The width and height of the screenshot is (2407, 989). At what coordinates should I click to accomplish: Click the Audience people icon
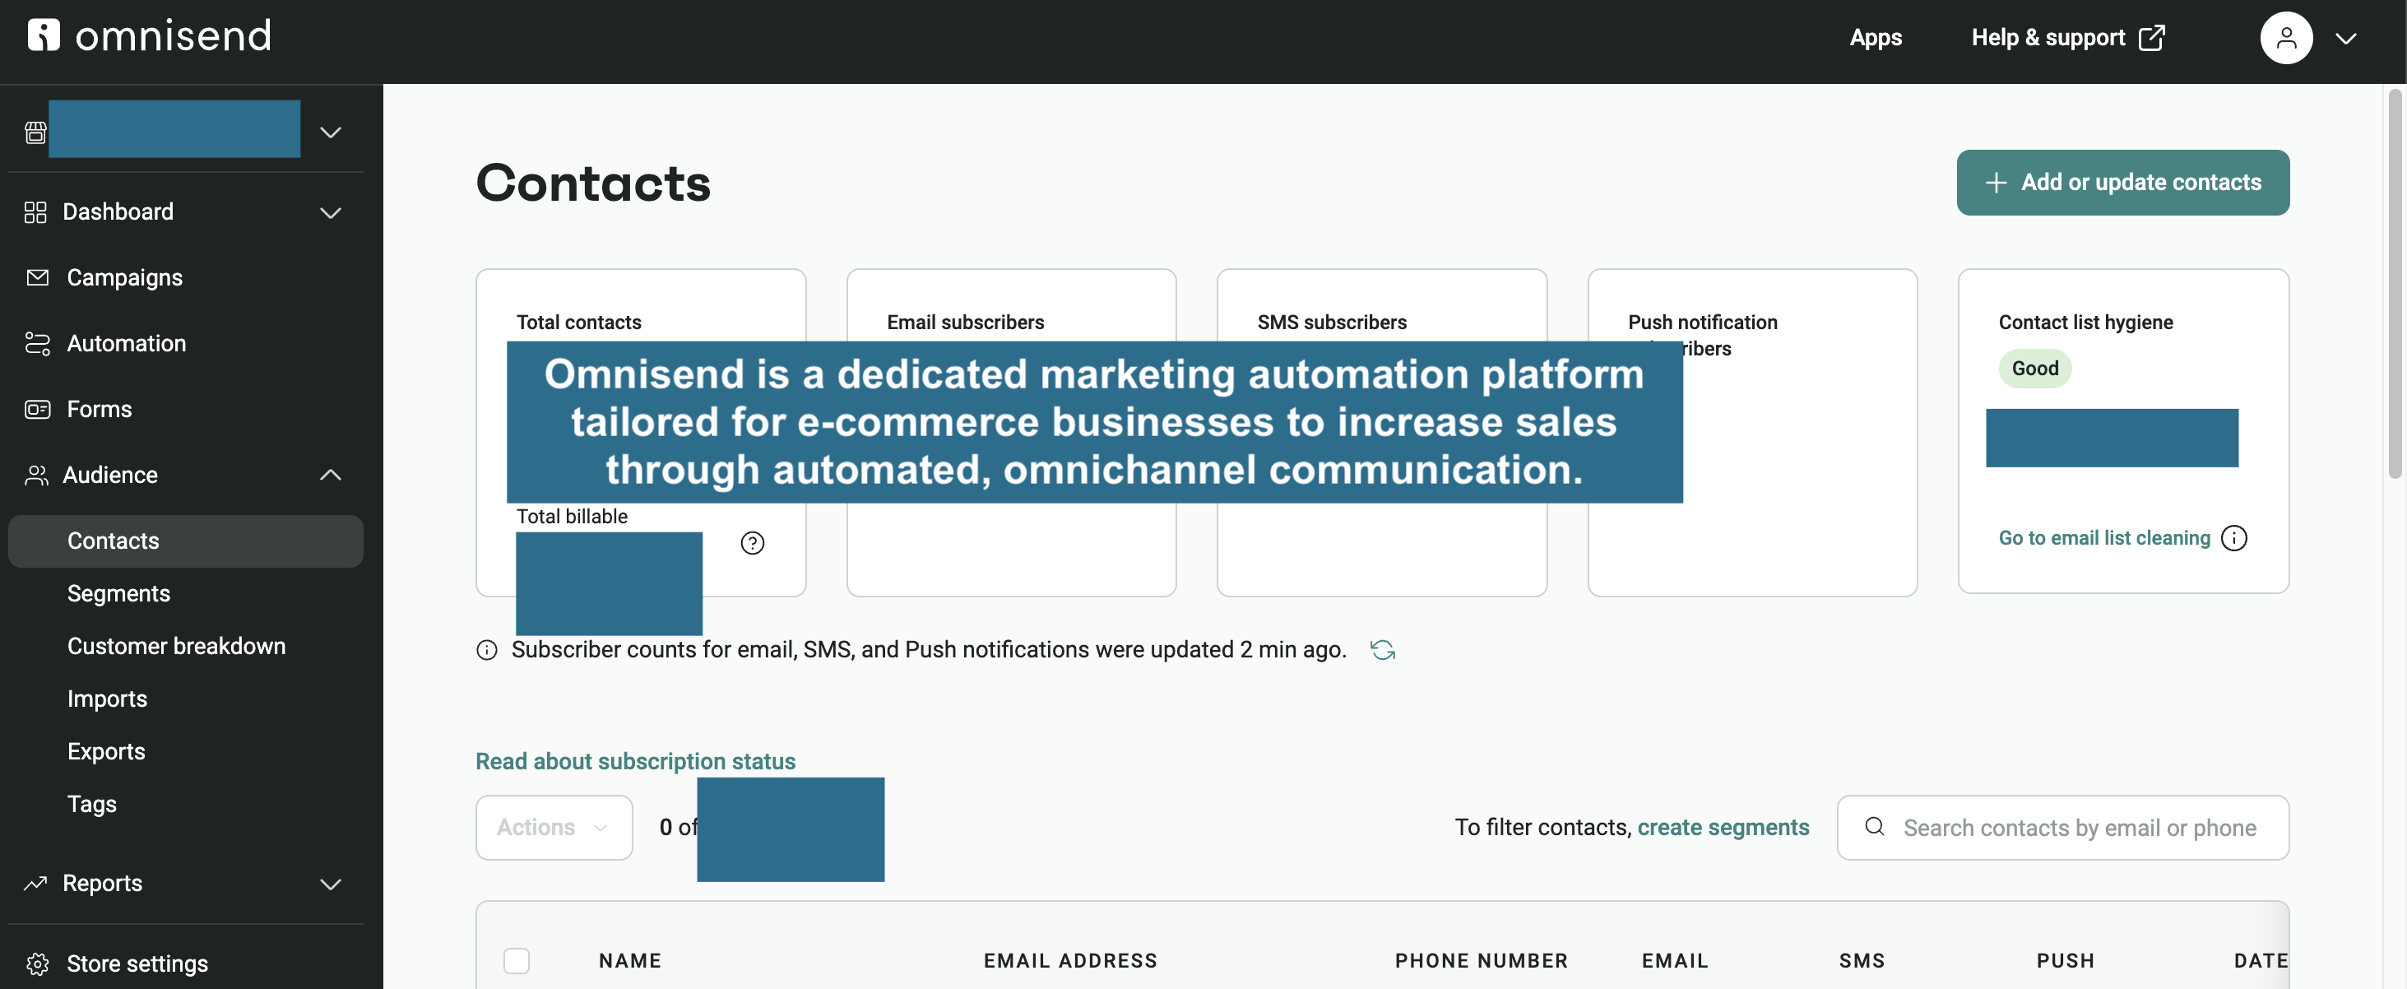click(35, 475)
